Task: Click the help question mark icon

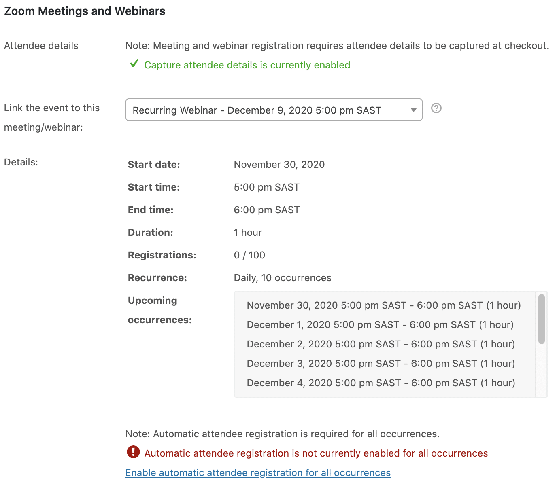Action: coord(436,108)
